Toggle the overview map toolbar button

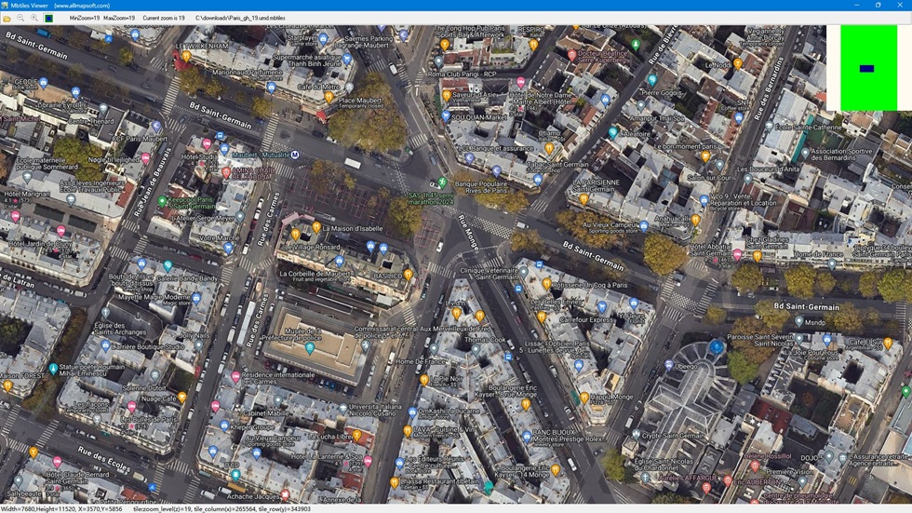pyautogui.click(x=48, y=19)
